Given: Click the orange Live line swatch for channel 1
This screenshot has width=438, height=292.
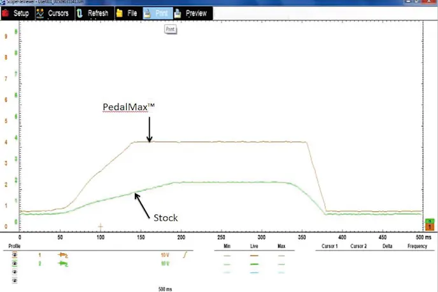Looking at the screenshot, I should click(x=255, y=254).
